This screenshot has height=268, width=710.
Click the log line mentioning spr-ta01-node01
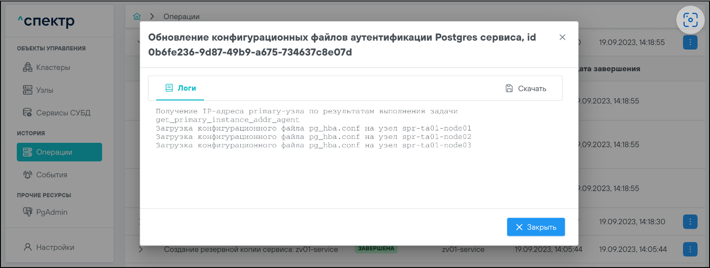pos(313,128)
